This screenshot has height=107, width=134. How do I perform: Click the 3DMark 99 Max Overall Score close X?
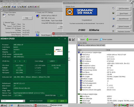[131, 3]
